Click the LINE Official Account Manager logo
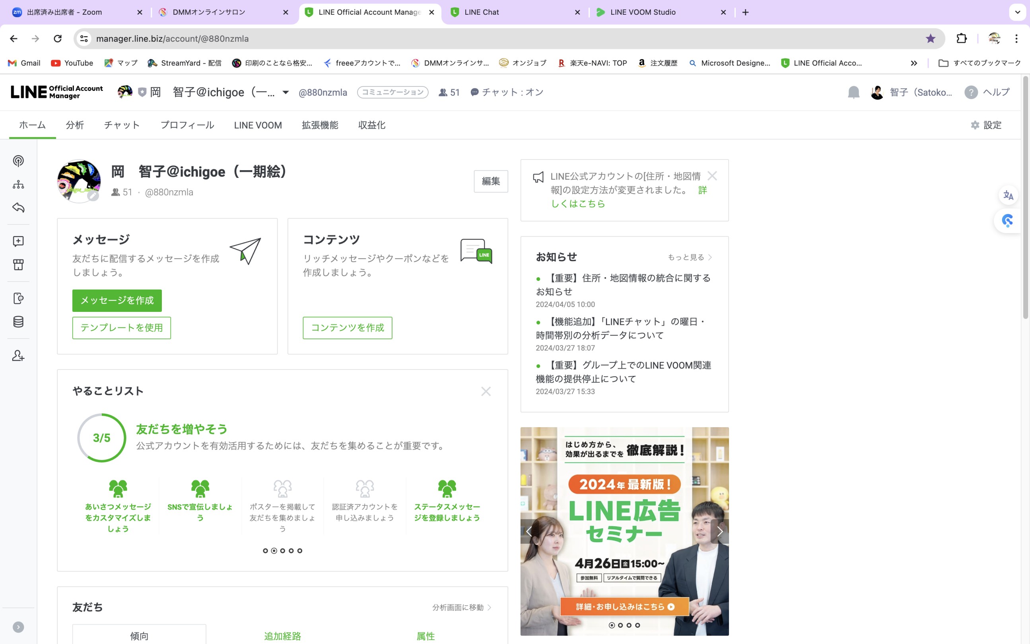This screenshot has width=1030, height=644. [56, 92]
